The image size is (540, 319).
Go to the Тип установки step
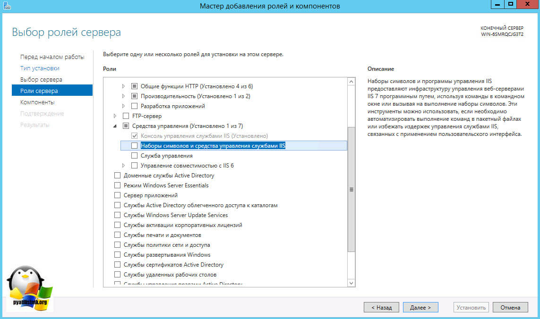[40, 68]
